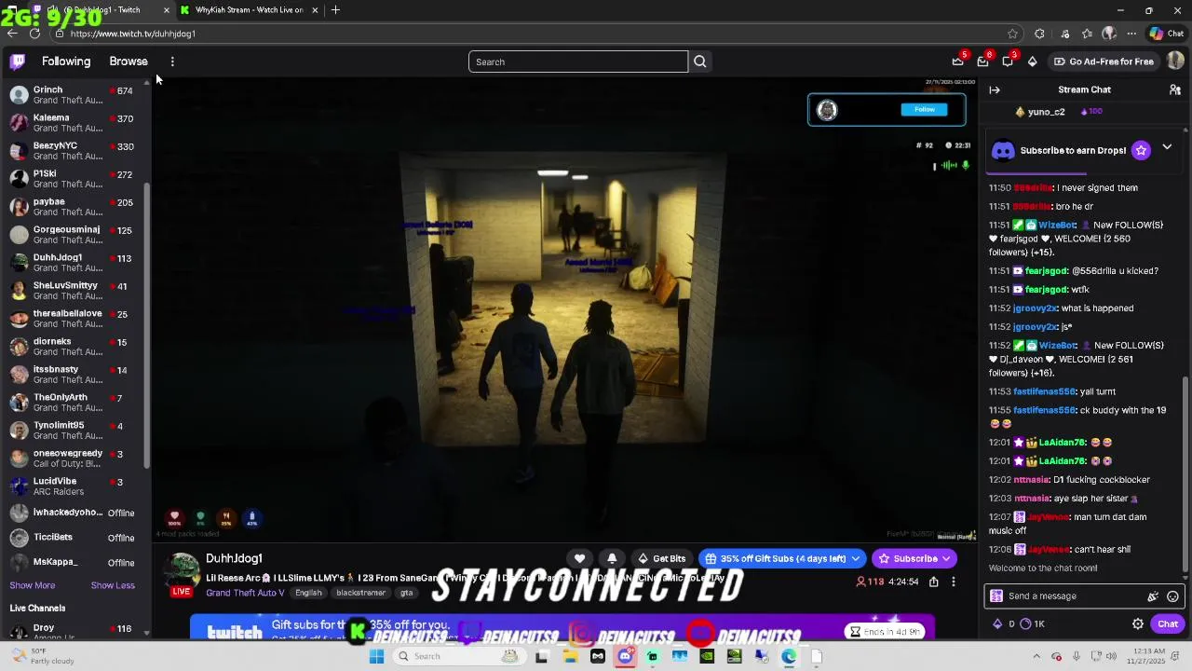The height and width of the screenshot is (671, 1192).
Task: Open the chat settings gear
Action: (1138, 623)
